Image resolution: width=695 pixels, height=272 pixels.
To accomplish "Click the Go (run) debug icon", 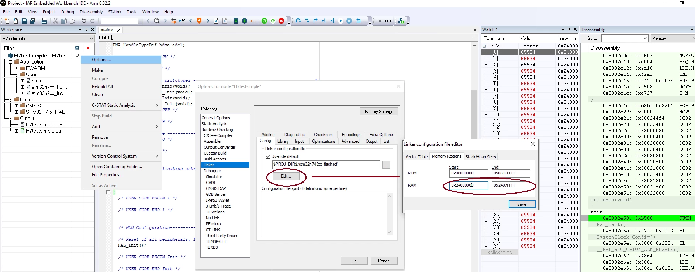I will 340,21.
